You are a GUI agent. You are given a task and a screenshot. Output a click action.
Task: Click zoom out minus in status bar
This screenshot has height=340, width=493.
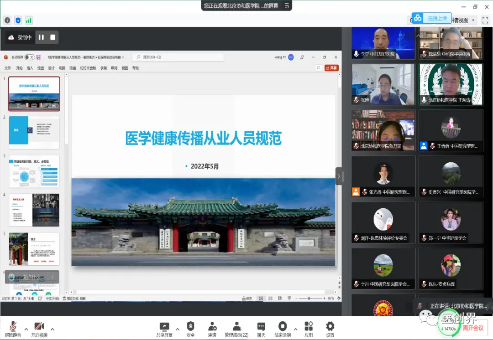(297, 298)
